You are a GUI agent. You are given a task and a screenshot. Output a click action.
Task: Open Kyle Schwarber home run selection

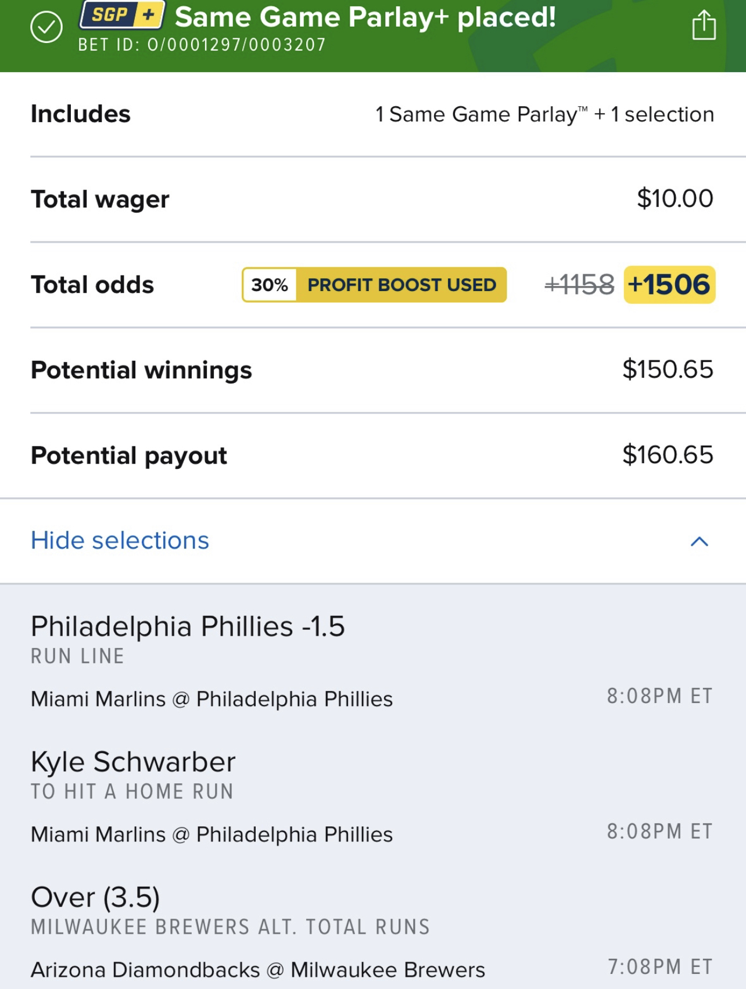(133, 762)
